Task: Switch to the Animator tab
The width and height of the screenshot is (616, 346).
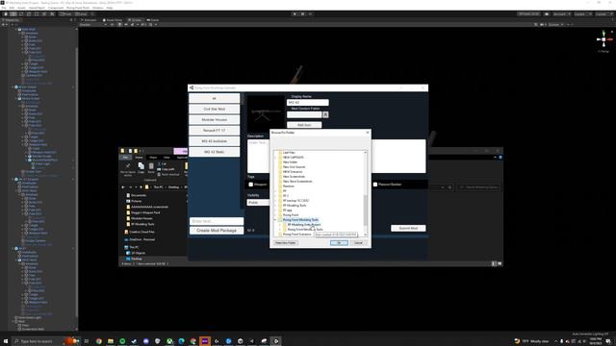Action: 89,20
